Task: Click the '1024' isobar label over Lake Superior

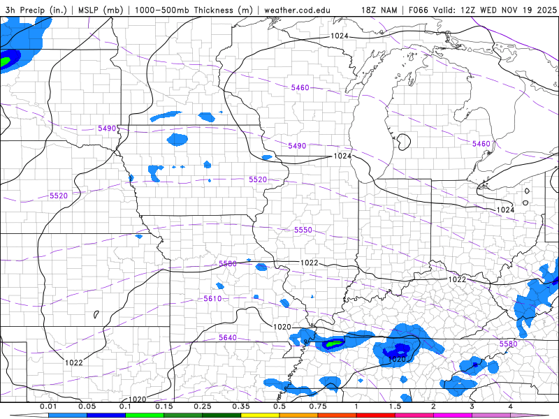Action: (340, 36)
